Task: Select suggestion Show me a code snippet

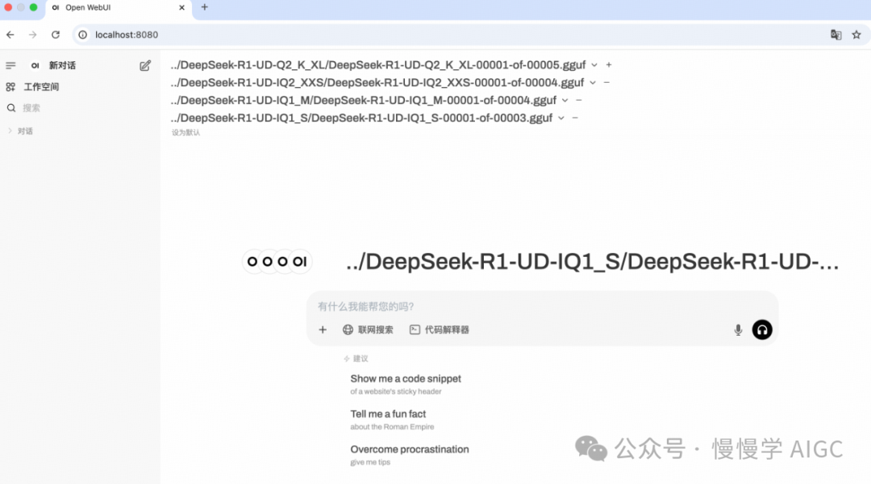Action: pos(406,384)
